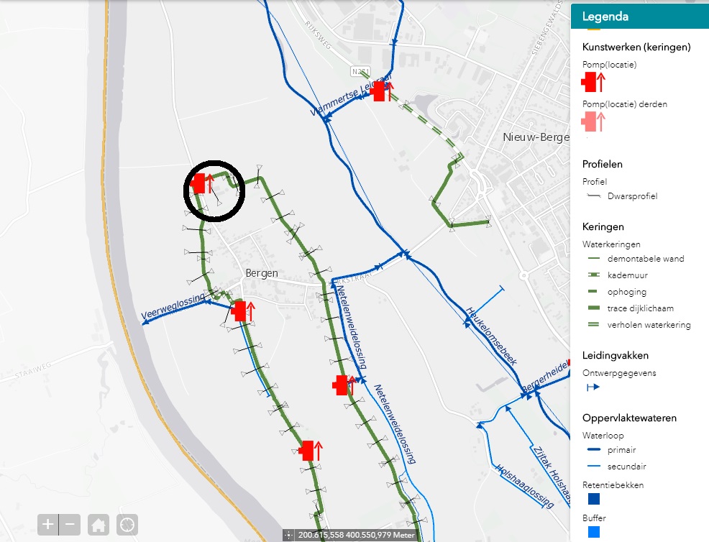Click the my-location compass button

(x=127, y=524)
